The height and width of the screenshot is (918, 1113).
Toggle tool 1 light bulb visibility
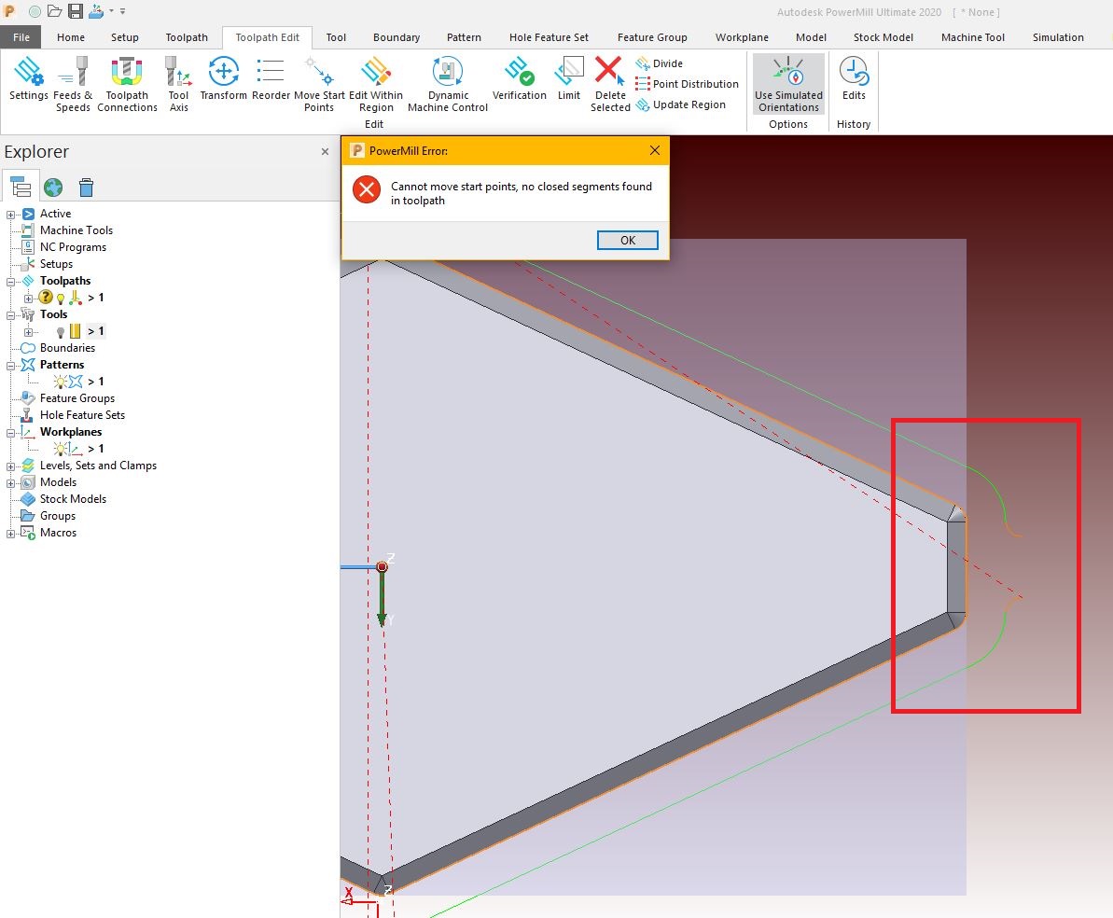click(61, 331)
